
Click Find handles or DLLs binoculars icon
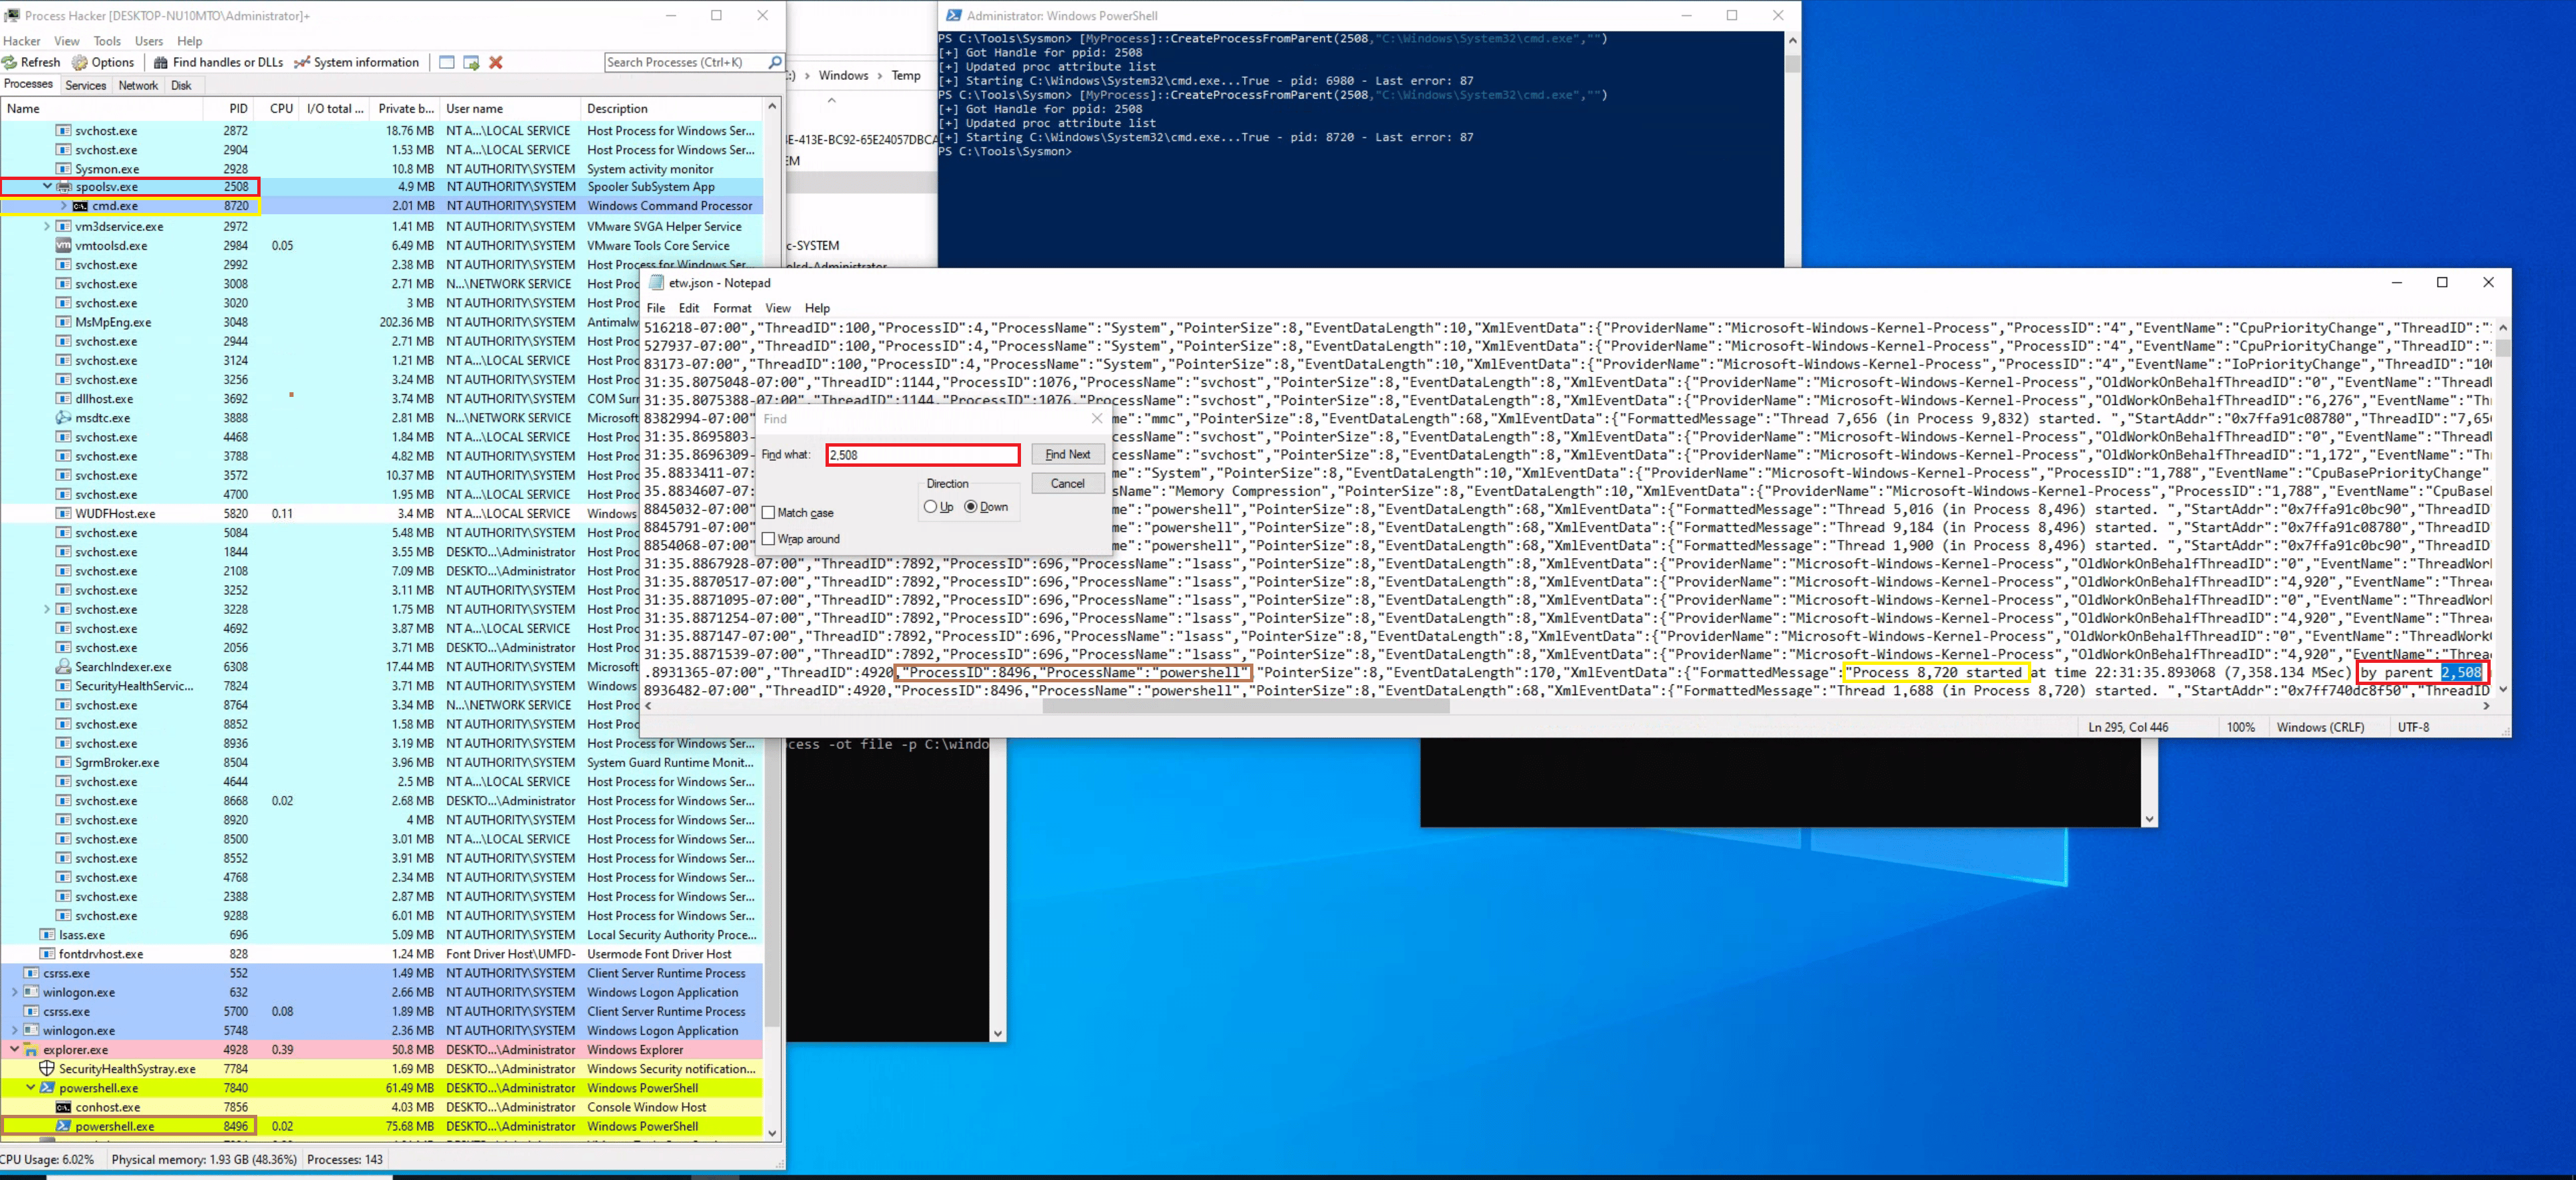click(x=161, y=62)
